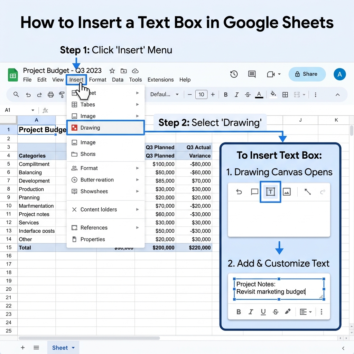Toggle underline in text box toolbar
Image resolution: width=354 pixels, height=354 pixels.
(x=263, y=312)
